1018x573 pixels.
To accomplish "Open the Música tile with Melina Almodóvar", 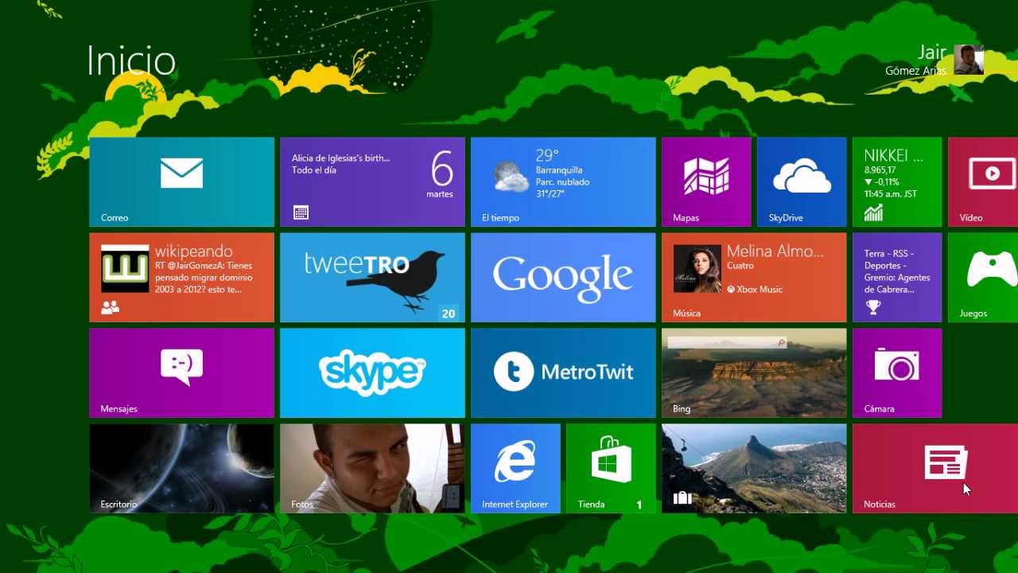I will point(754,278).
